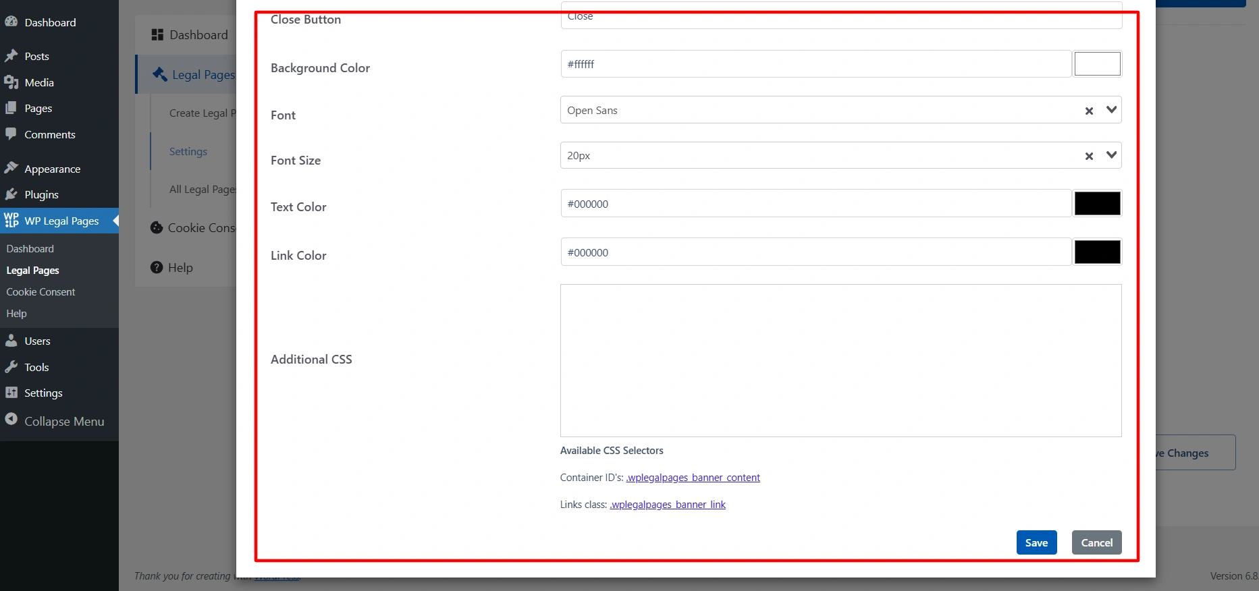This screenshot has height=591, width=1259.
Task: Click the Media icon in sidebar
Action: pyautogui.click(x=11, y=82)
